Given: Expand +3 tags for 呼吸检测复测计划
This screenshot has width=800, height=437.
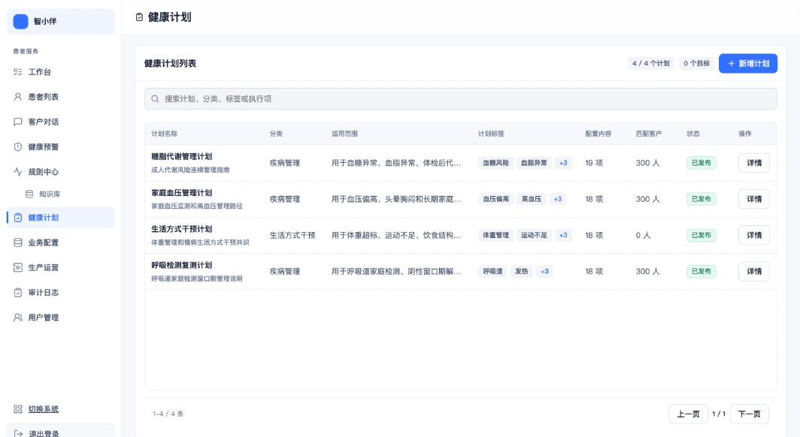Looking at the screenshot, I should click(544, 272).
